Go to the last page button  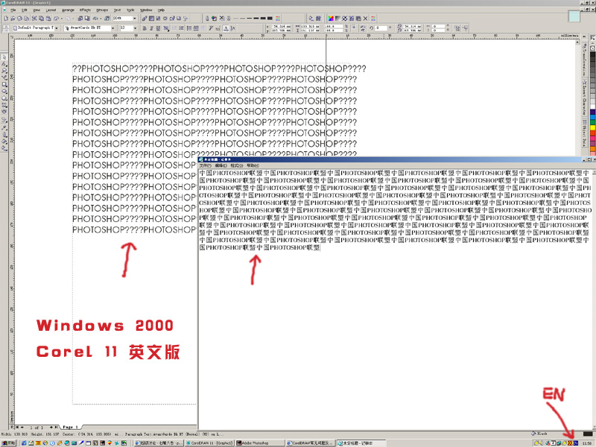[x=57, y=427]
